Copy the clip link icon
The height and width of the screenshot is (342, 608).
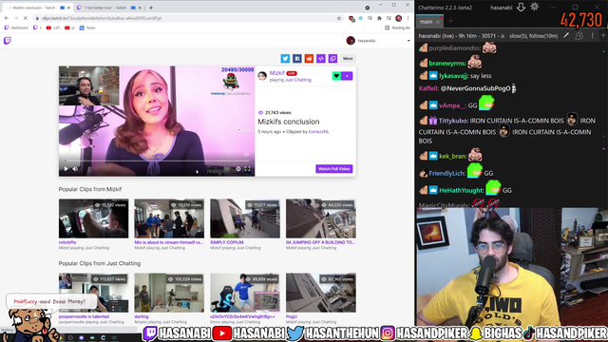(332, 59)
